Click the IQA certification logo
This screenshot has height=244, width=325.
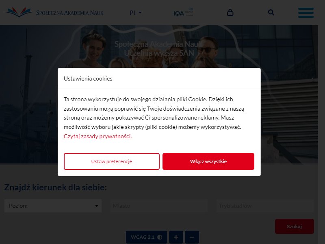[x=183, y=12]
